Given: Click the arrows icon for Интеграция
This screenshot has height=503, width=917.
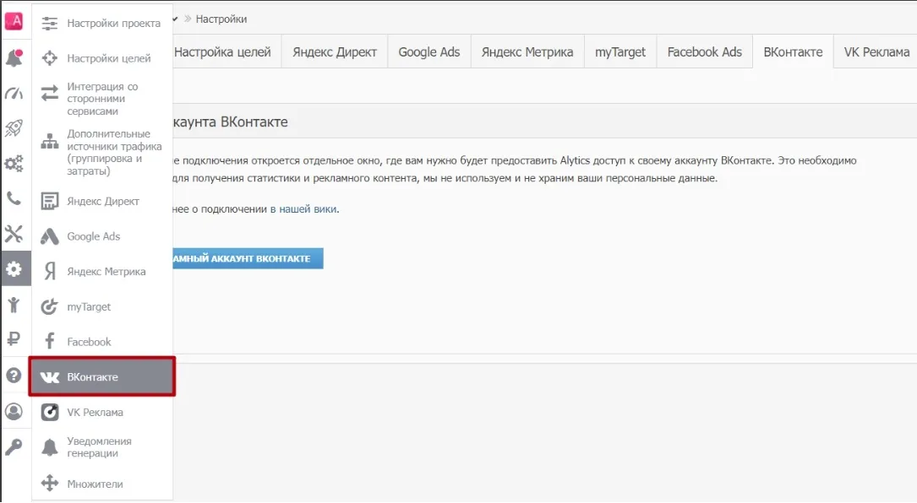Looking at the screenshot, I should 50,93.
